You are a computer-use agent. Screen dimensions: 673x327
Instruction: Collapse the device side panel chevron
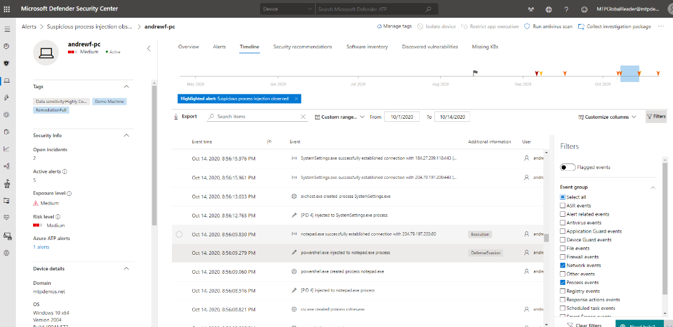pyautogui.click(x=149, y=48)
